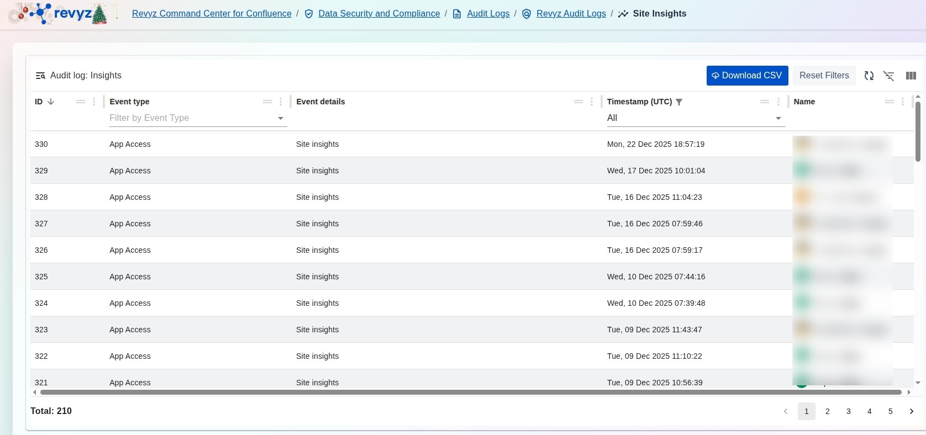The image size is (926, 435).
Task: Go to next page chevron
Action: [911, 411]
